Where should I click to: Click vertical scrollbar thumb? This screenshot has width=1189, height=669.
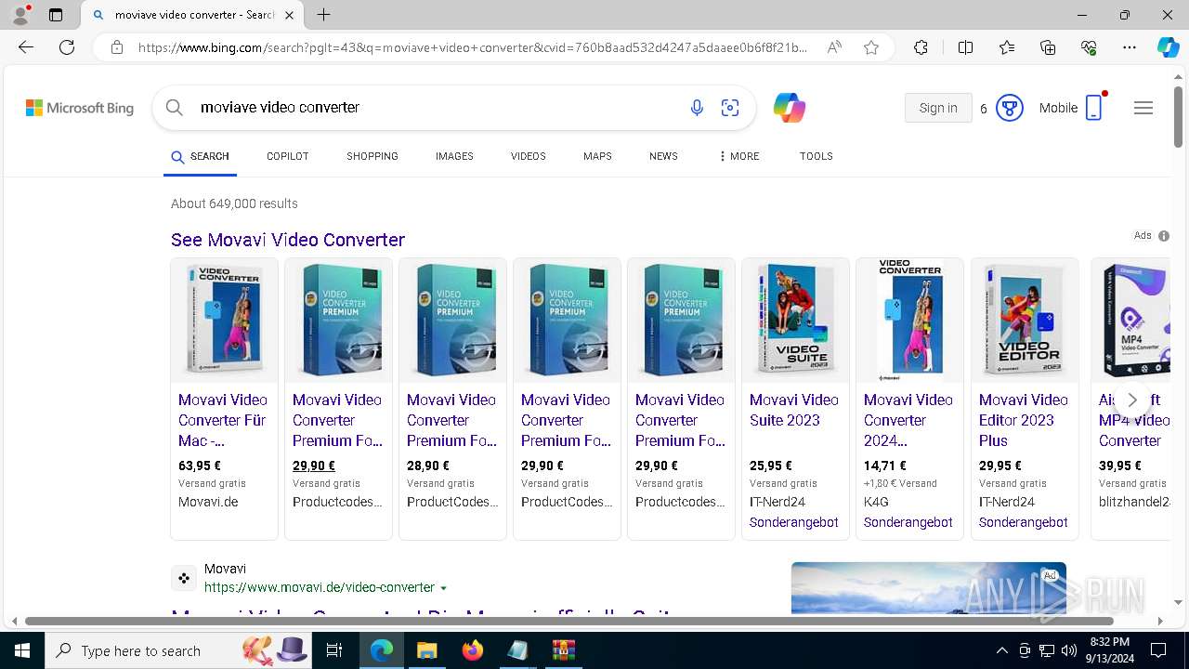pyautogui.click(x=1178, y=116)
